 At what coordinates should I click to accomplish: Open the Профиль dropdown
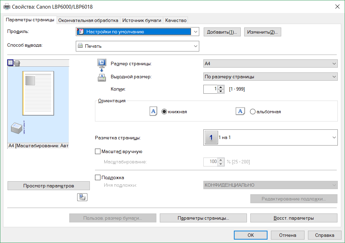coord(195,32)
